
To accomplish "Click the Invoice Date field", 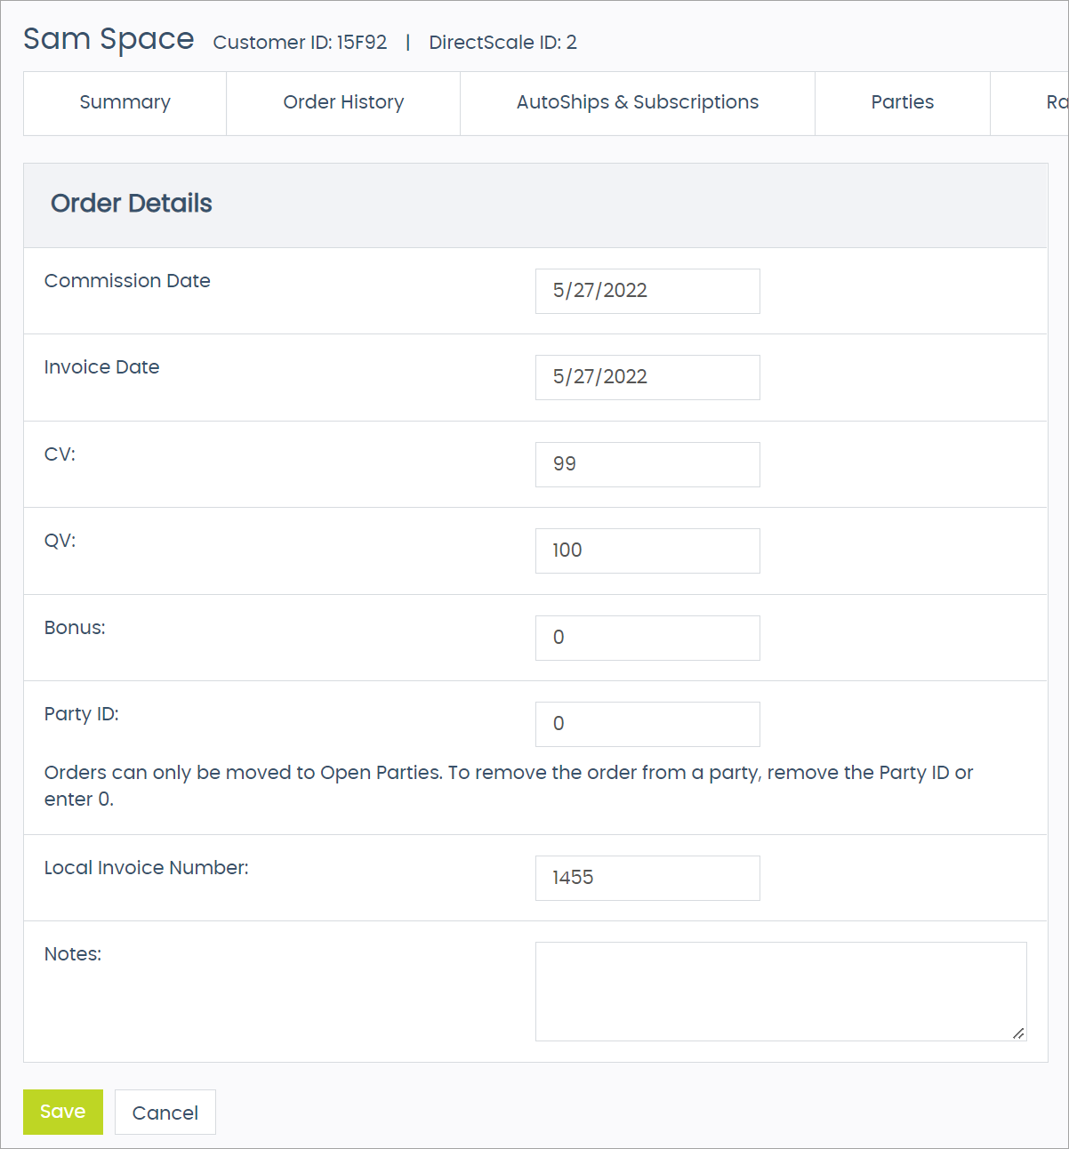I will click(647, 377).
